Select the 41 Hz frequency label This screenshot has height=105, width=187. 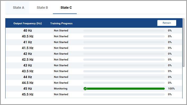tap(28, 42)
